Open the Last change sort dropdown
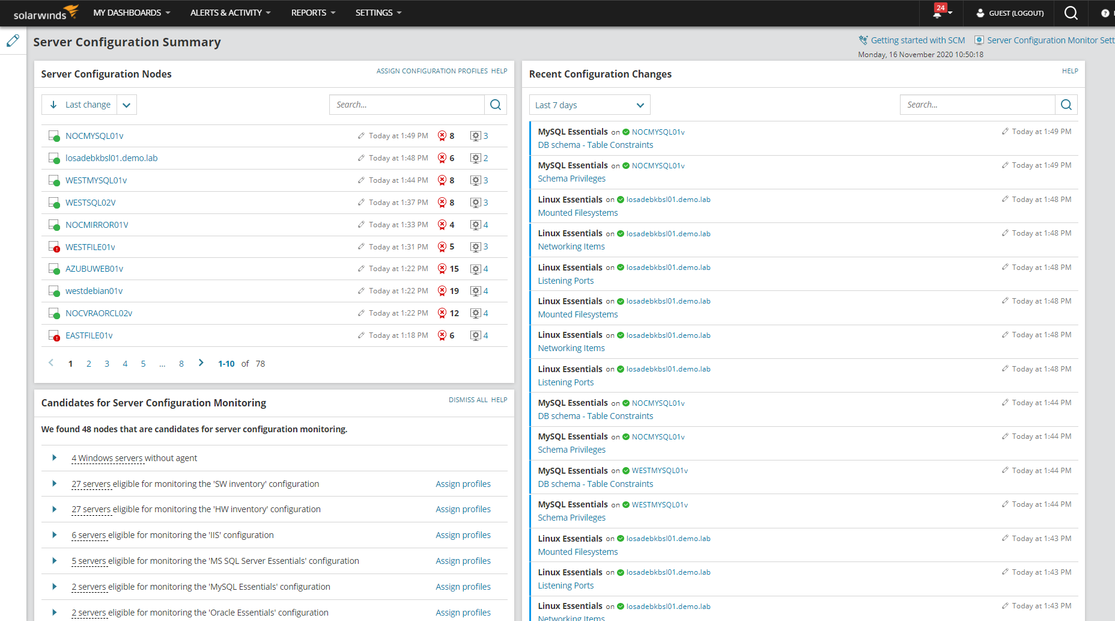The width and height of the screenshot is (1115, 621). [x=127, y=105]
